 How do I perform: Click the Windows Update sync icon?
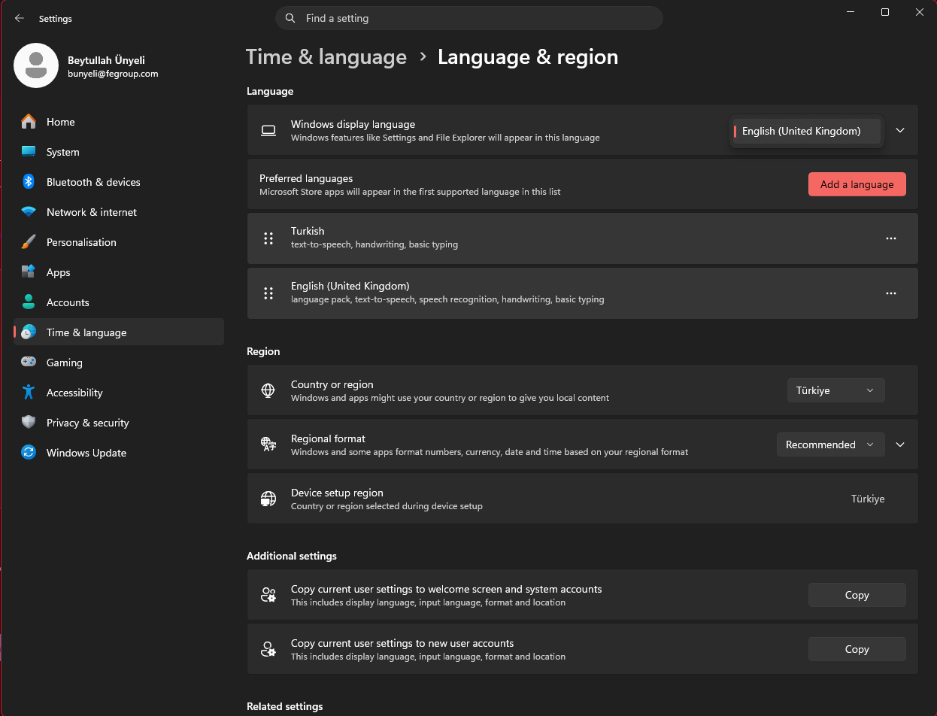[29, 453]
